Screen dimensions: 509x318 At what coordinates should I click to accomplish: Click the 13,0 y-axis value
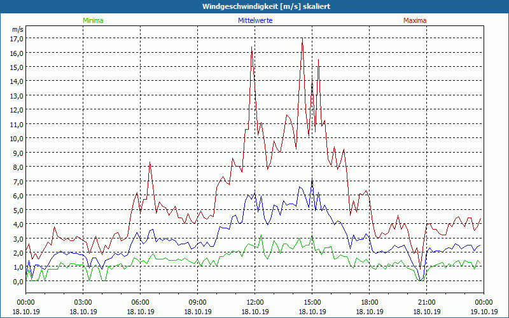tap(17, 95)
